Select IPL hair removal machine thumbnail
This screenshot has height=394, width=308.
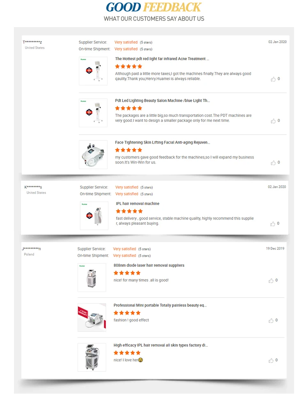tap(94, 216)
